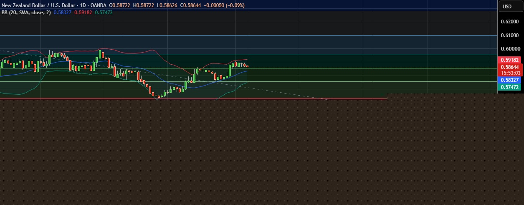
Task: Click the 0.61000 price axis label
Action: tap(510, 35)
